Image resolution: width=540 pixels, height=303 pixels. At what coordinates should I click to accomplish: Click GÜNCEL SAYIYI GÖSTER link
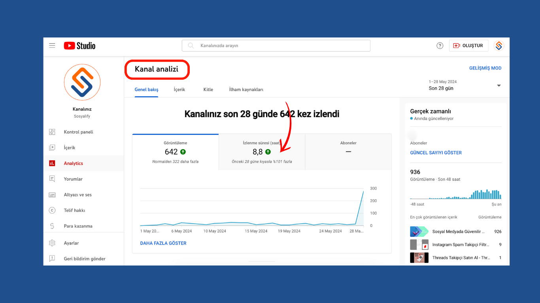(x=436, y=153)
